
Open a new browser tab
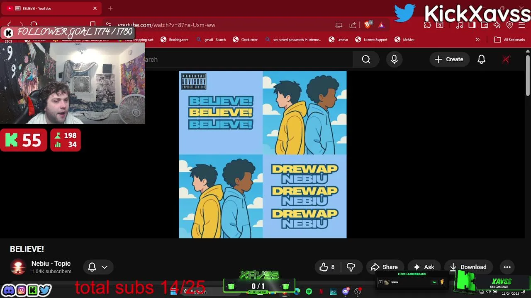click(x=110, y=8)
